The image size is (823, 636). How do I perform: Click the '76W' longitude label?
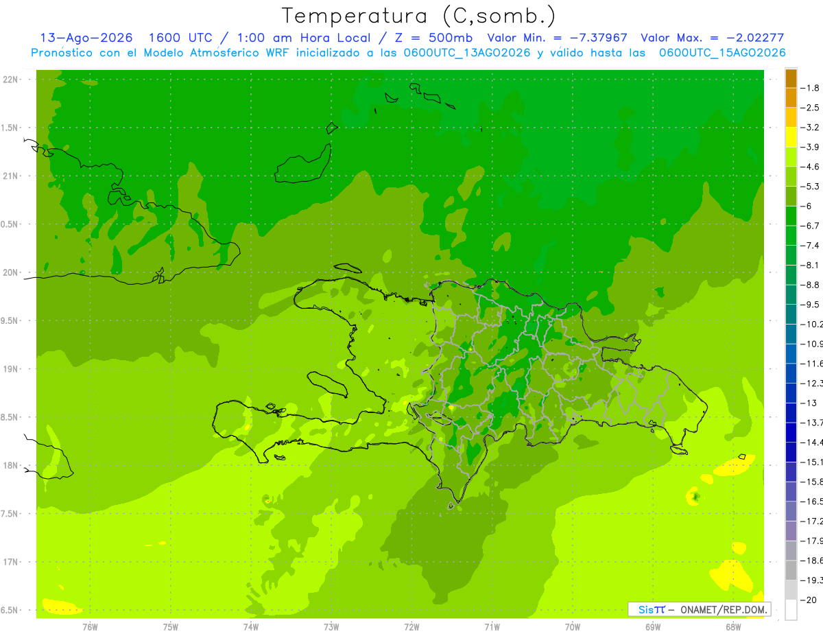pos(90,626)
